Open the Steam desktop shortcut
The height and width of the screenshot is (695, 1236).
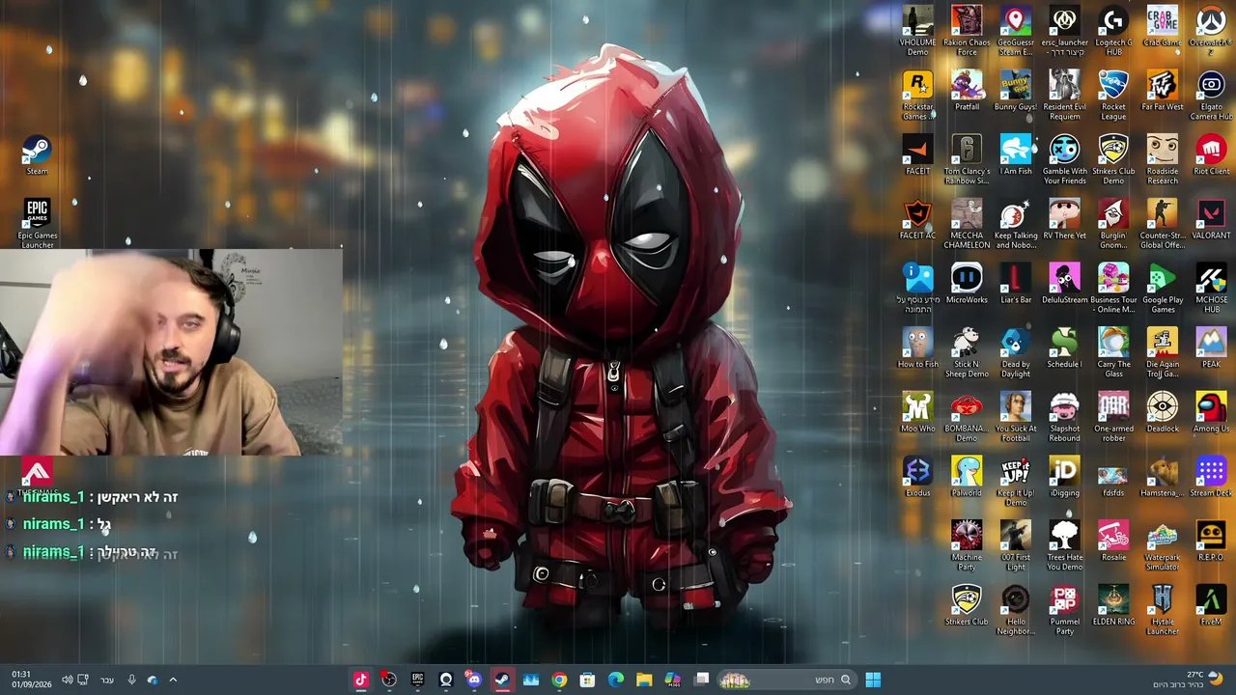point(37,155)
